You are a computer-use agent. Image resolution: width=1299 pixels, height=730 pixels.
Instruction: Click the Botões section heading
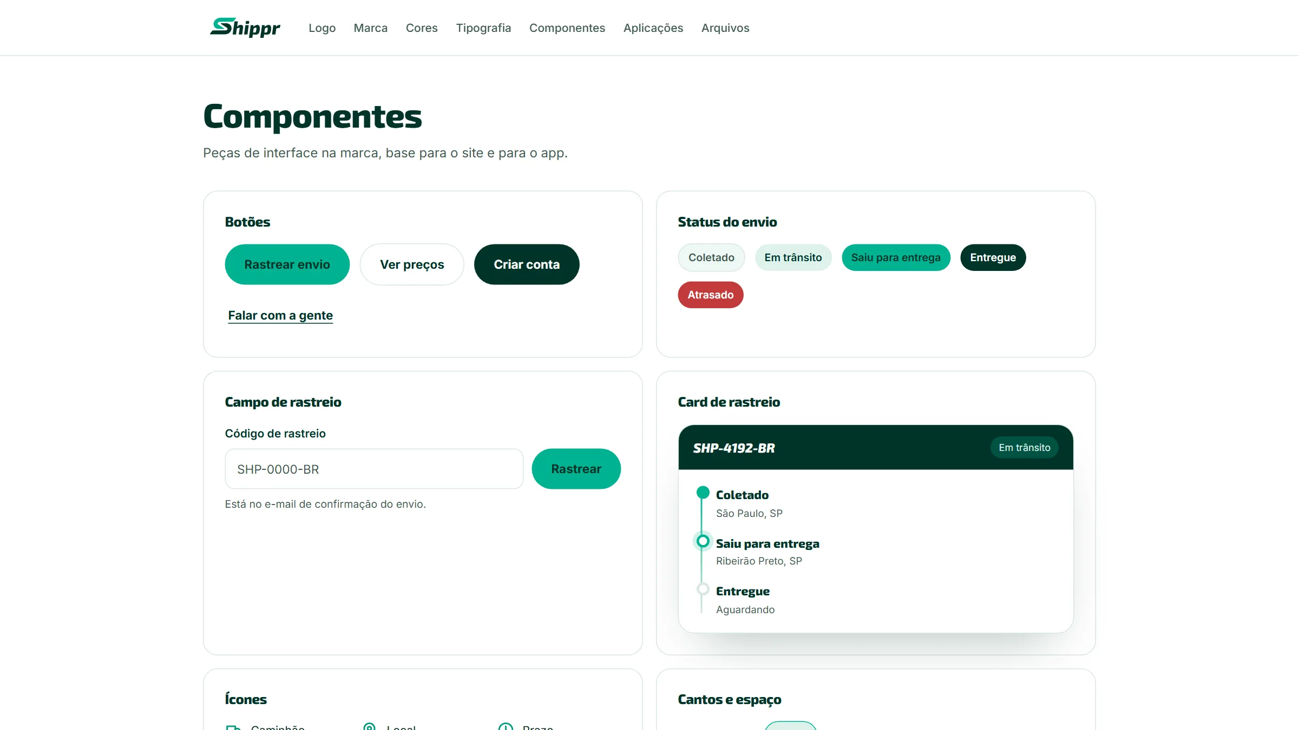click(247, 222)
